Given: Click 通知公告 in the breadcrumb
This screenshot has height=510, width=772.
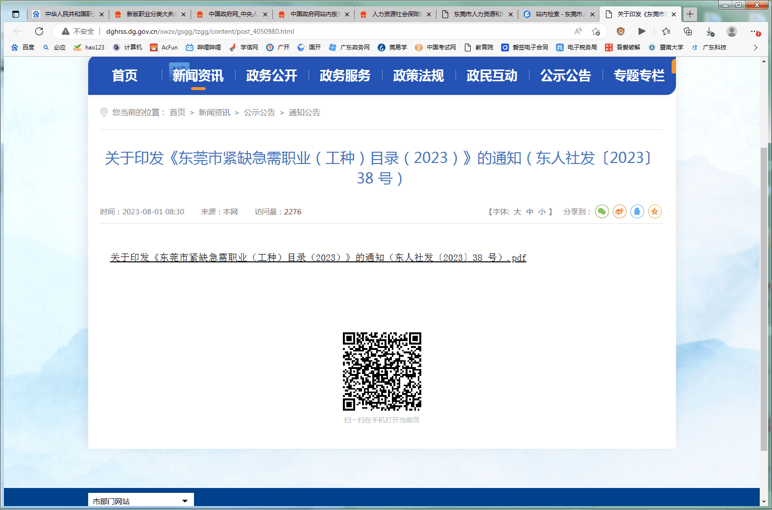Looking at the screenshot, I should tap(304, 113).
